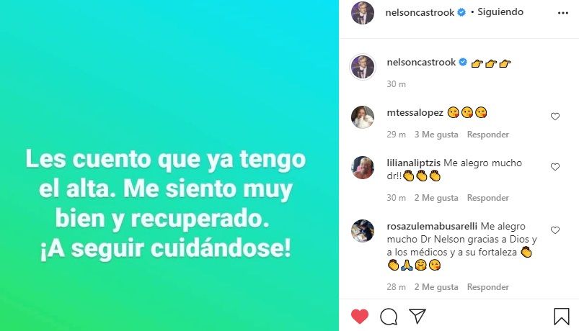The width and height of the screenshot is (579, 331).
Task: Open the three-dot more options menu
Action: click(562, 13)
